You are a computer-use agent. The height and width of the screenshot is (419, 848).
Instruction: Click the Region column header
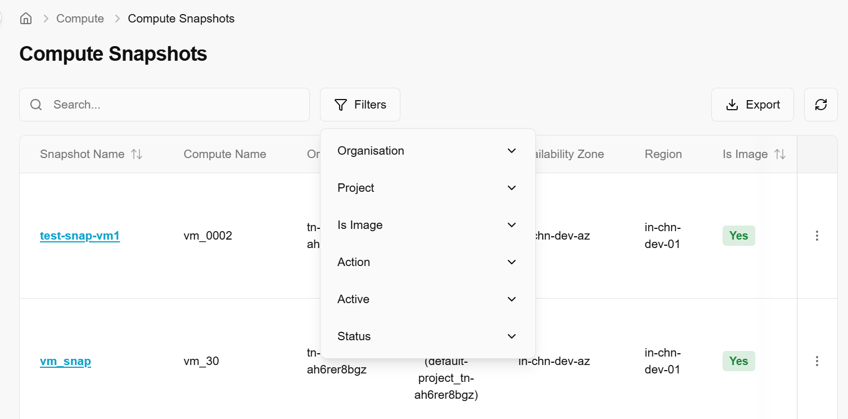click(x=663, y=154)
